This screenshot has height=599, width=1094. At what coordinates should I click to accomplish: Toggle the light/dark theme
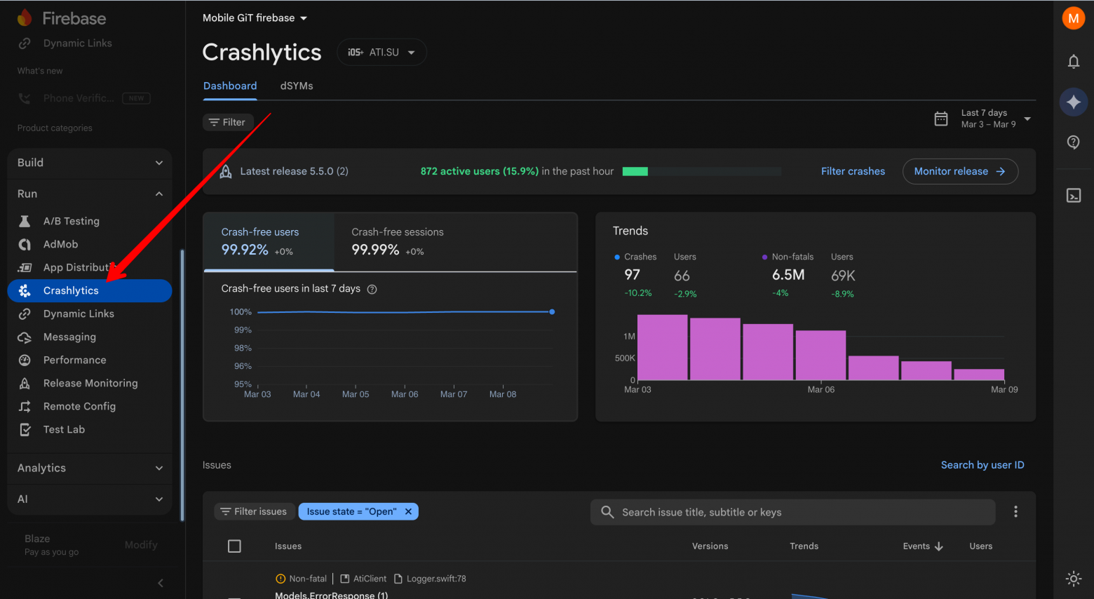pyautogui.click(x=1073, y=578)
